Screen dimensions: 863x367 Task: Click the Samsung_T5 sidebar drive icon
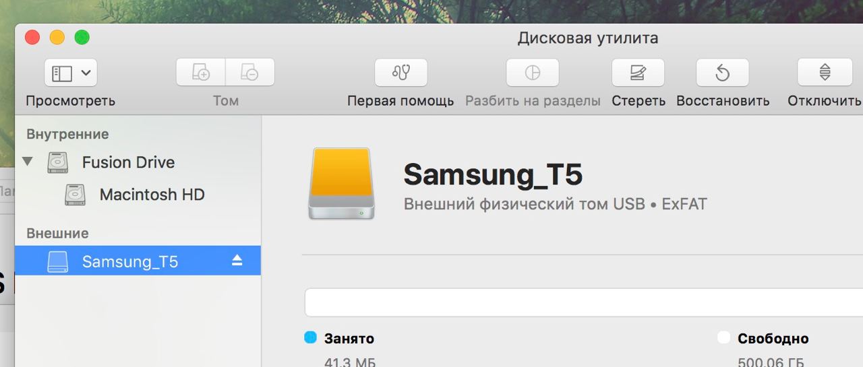(x=58, y=261)
